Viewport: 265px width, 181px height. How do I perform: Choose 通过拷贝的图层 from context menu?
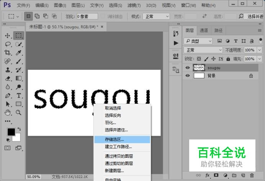(122, 156)
